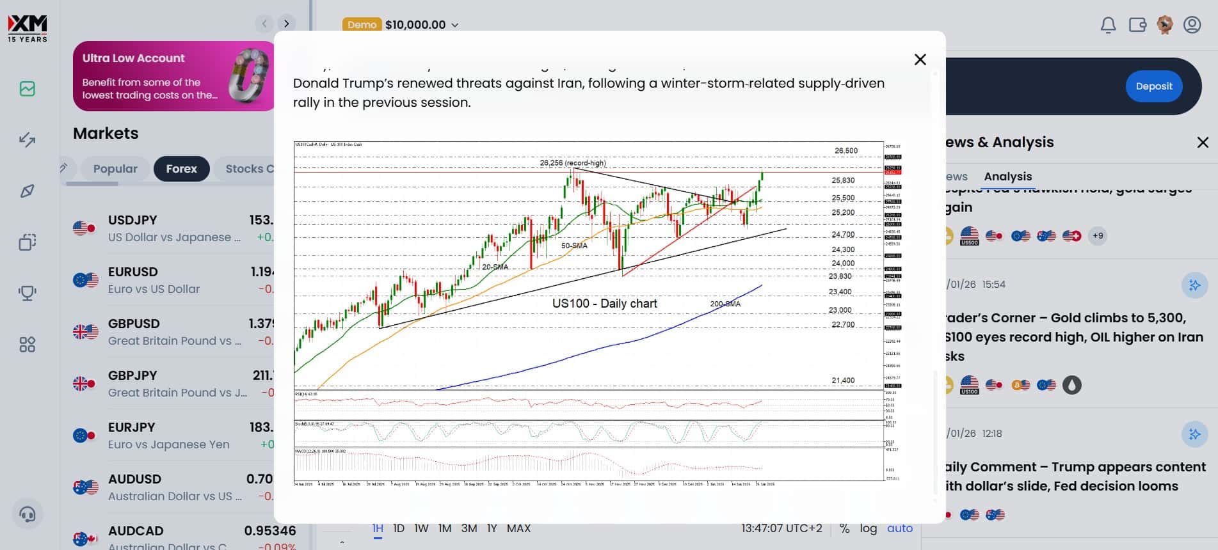Toggle auto scale on chart
This screenshot has width=1218, height=550.
(x=899, y=528)
